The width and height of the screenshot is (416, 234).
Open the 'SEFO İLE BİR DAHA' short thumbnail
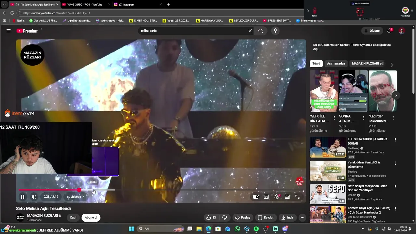click(x=324, y=91)
